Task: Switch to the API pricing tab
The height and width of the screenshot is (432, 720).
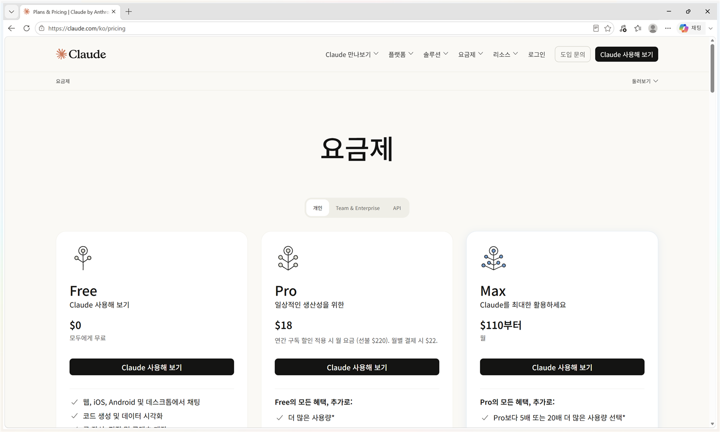Action: [x=397, y=208]
